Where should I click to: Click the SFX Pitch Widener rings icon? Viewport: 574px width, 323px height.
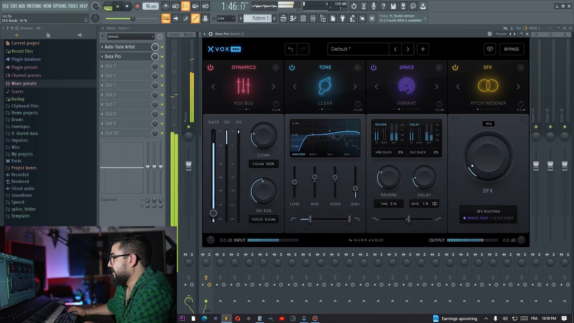point(488,85)
